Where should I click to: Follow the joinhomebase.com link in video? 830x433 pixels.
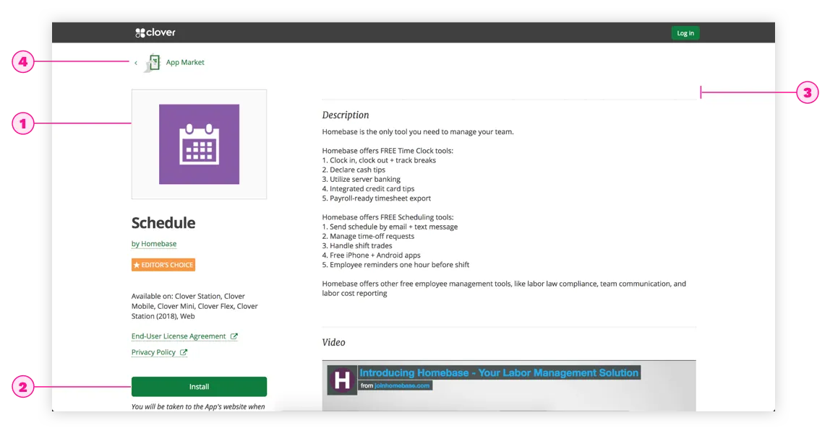[402, 385]
